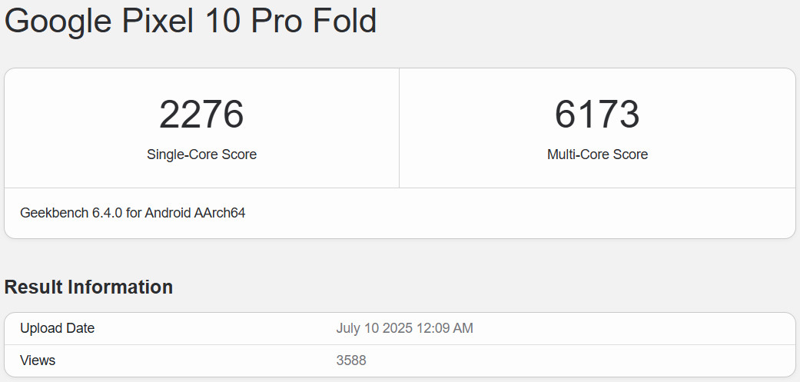Click the Google Pixel 10 Pro Fold title
Screen dimensions: 800x382
click(191, 21)
